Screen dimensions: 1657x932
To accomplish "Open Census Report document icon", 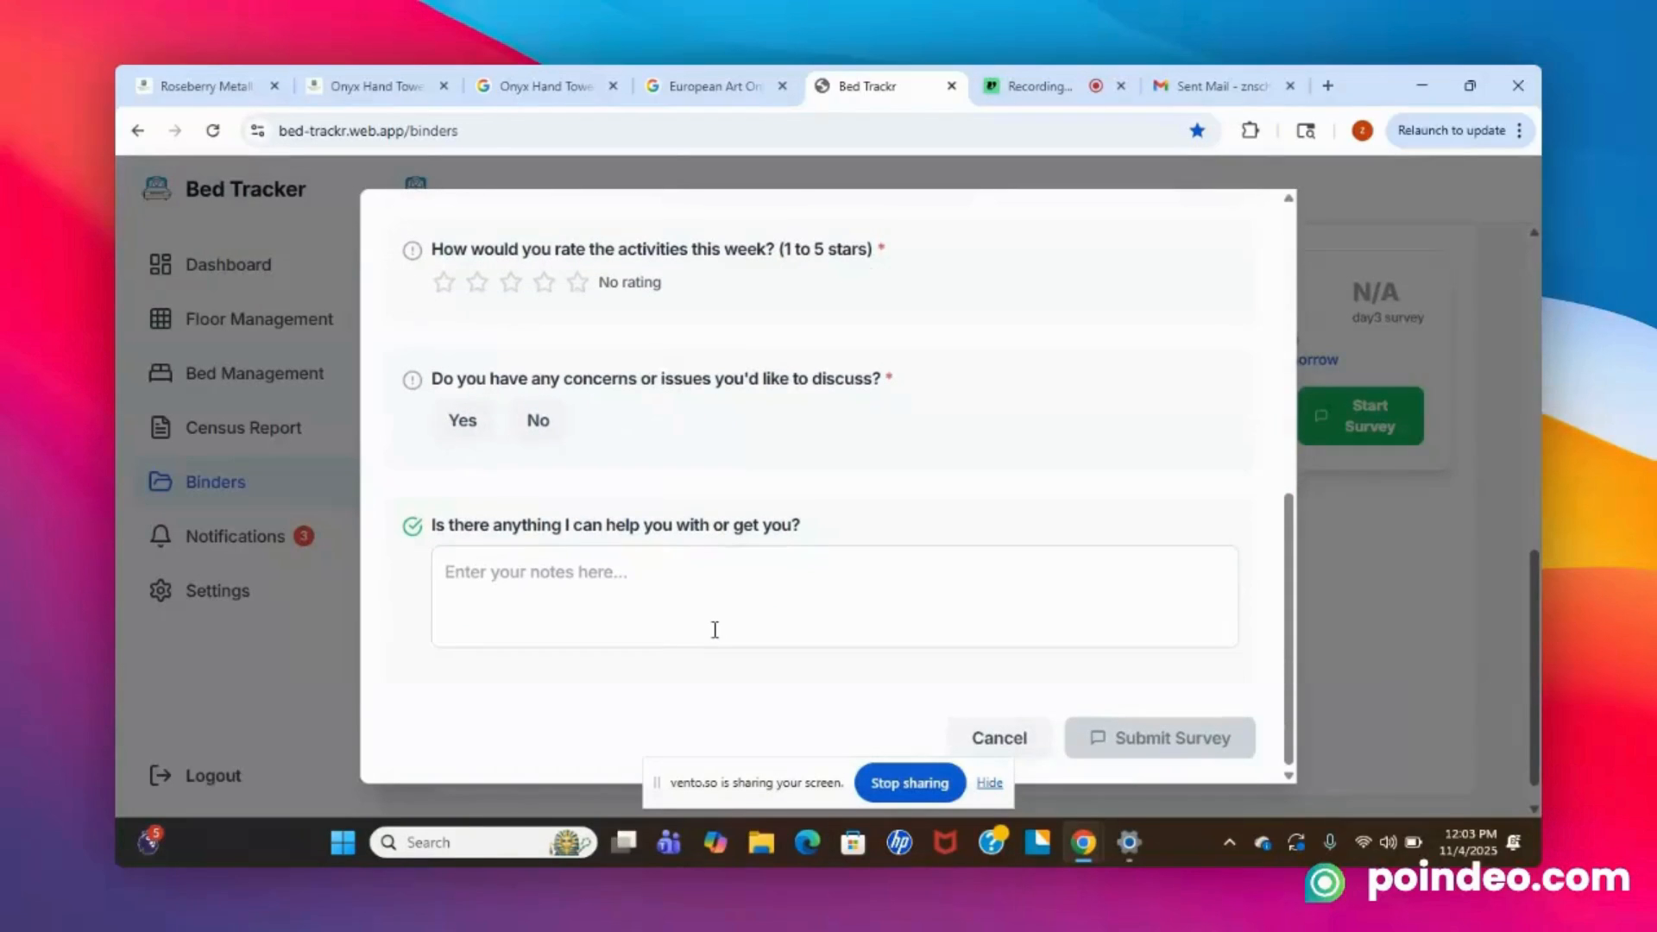I will 161,427.
